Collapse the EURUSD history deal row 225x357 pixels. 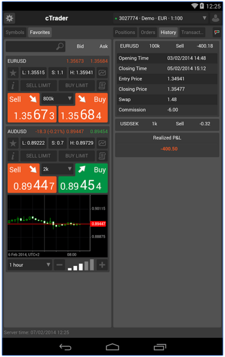click(167, 46)
